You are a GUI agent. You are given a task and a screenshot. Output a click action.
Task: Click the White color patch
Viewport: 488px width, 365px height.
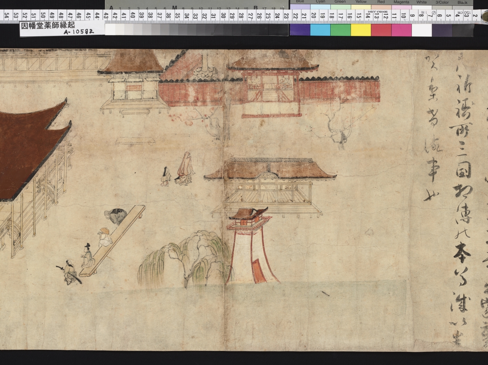pyautogui.click(x=422, y=30)
